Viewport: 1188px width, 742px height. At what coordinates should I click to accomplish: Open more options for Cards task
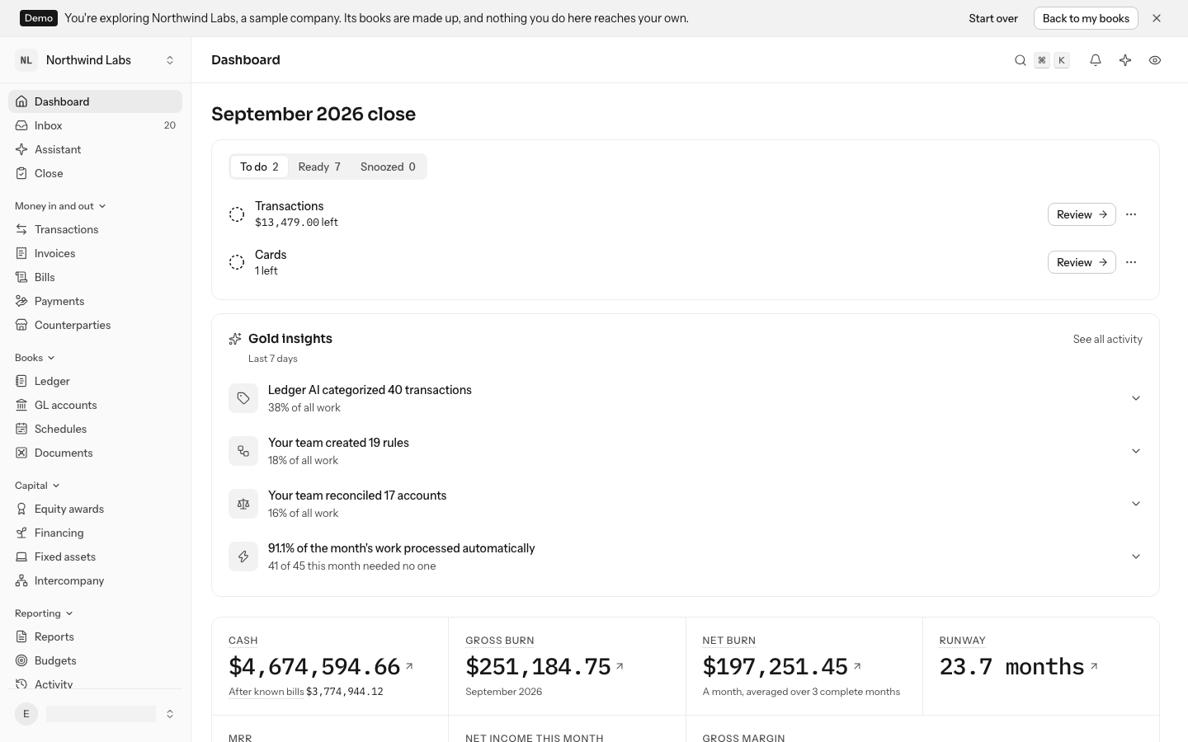click(x=1131, y=262)
